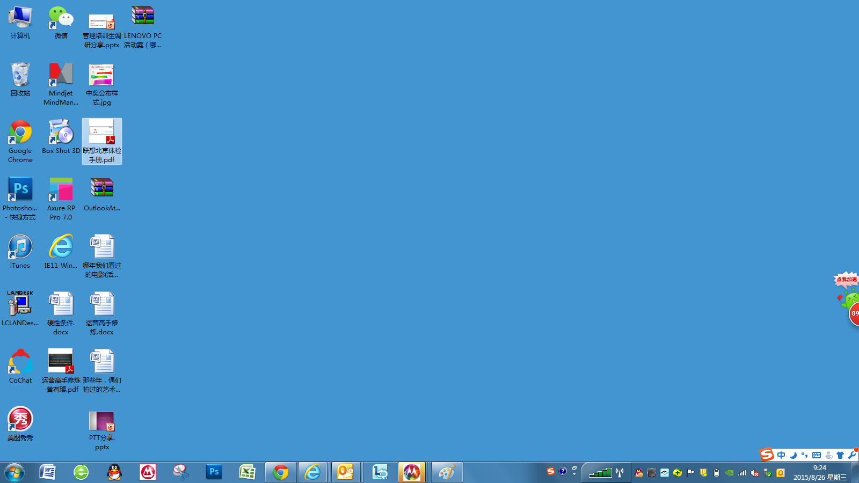
Task: Open the language bar help icon
Action: pyautogui.click(x=563, y=471)
